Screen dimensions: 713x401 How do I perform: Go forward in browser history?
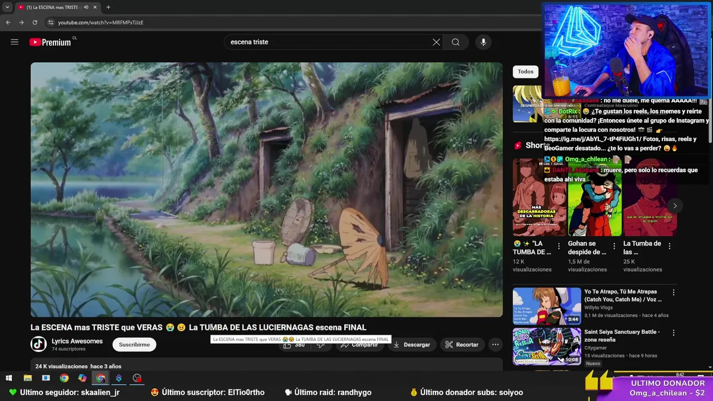coord(21,22)
